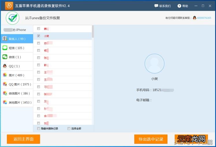Tick the checkbox for contact starting 杨
The width and height of the screenshot is (216, 147).
tap(38, 50)
